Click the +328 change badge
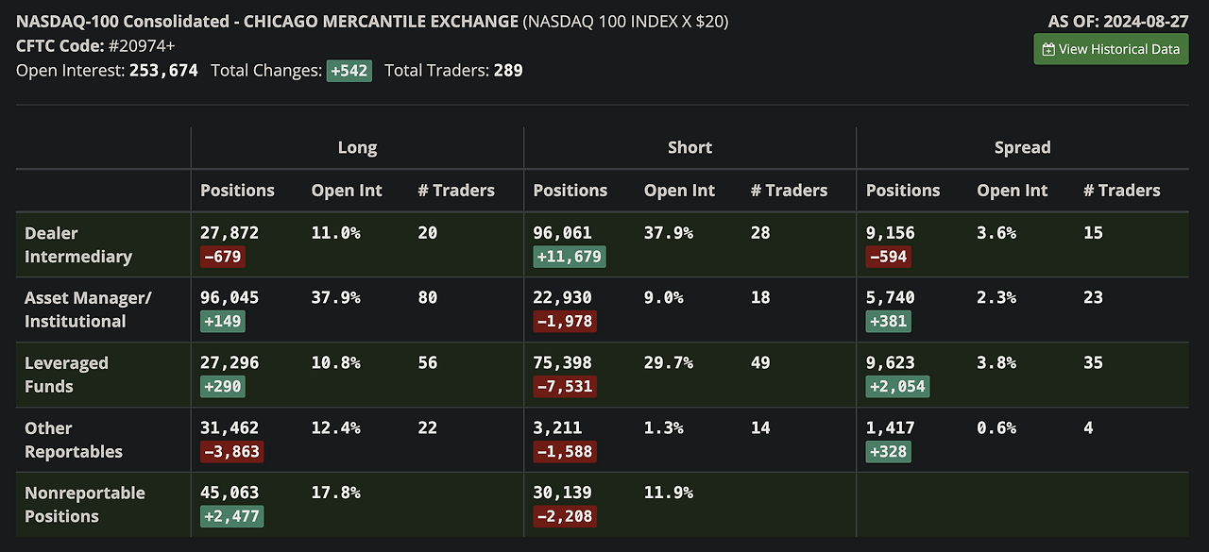Viewport: 1209px width, 552px height. tap(888, 452)
